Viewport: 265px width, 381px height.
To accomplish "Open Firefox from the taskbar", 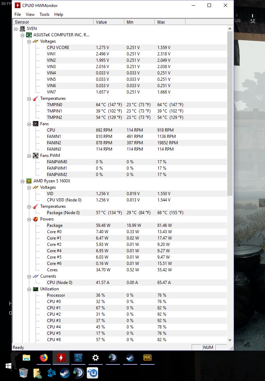I will (44, 358).
